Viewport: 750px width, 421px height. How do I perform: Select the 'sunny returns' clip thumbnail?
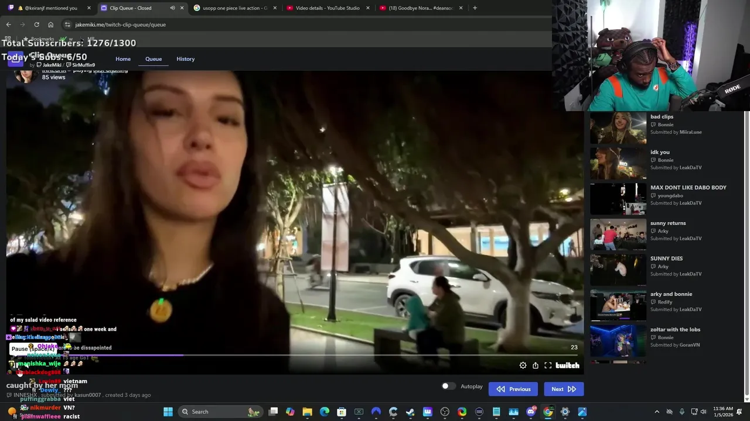[618, 234]
